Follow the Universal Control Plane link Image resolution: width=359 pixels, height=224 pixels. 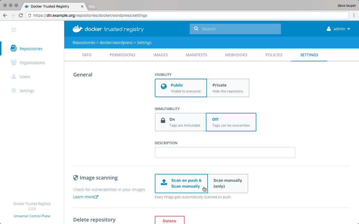click(x=32, y=216)
